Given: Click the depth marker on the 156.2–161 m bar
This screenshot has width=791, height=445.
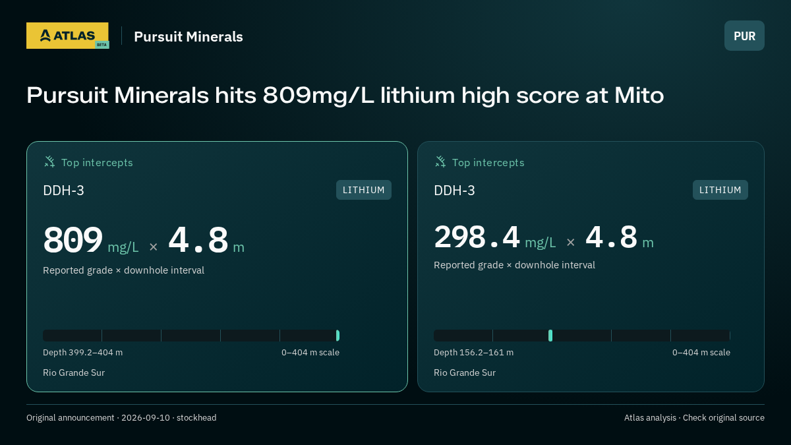Looking at the screenshot, I should tap(550, 336).
